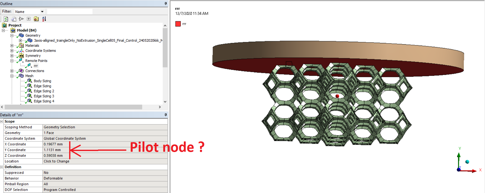Expand the Symmetry tree node

click(12, 56)
